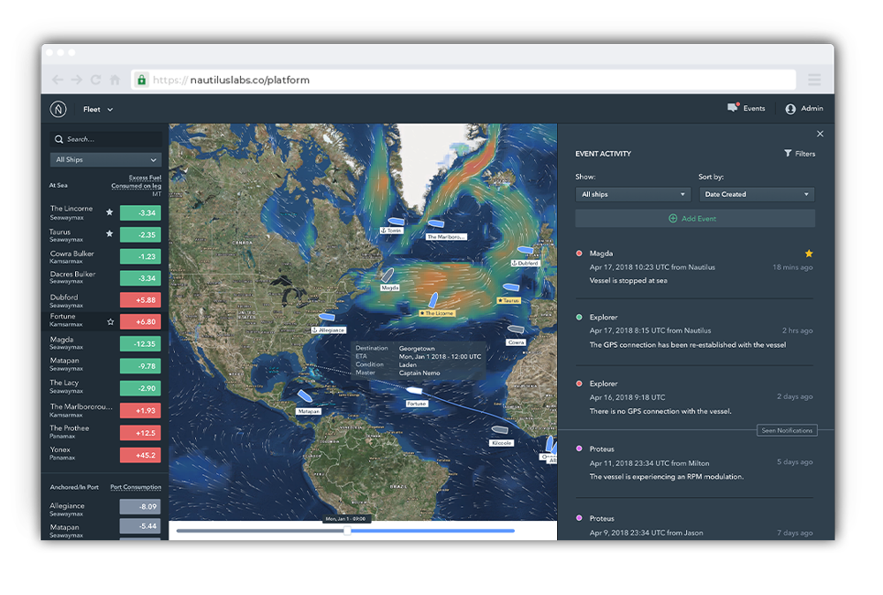This screenshot has height=595, width=883.
Task: Open the All Ships filter dropdown
Action: (x=106, y=160)
